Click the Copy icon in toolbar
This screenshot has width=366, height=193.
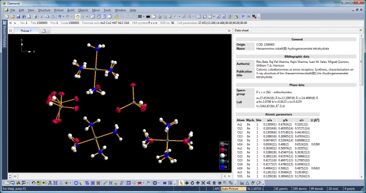tap(47, 16)
